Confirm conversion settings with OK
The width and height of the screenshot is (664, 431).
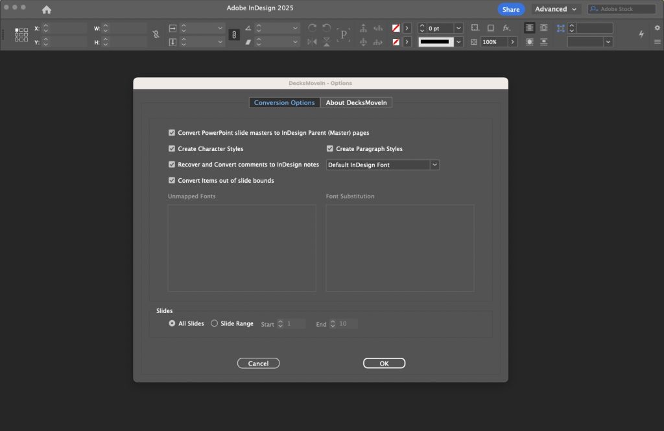click(384, 363)
